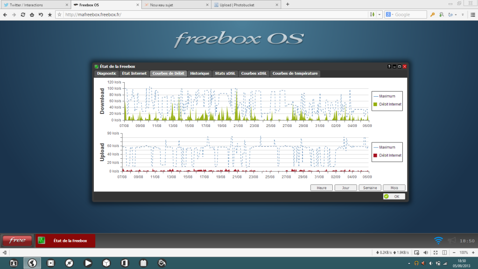The width and height of the screenshot is (478, 269).
Task: Show hidden system tray icons arrow
Action: [409, 263]
